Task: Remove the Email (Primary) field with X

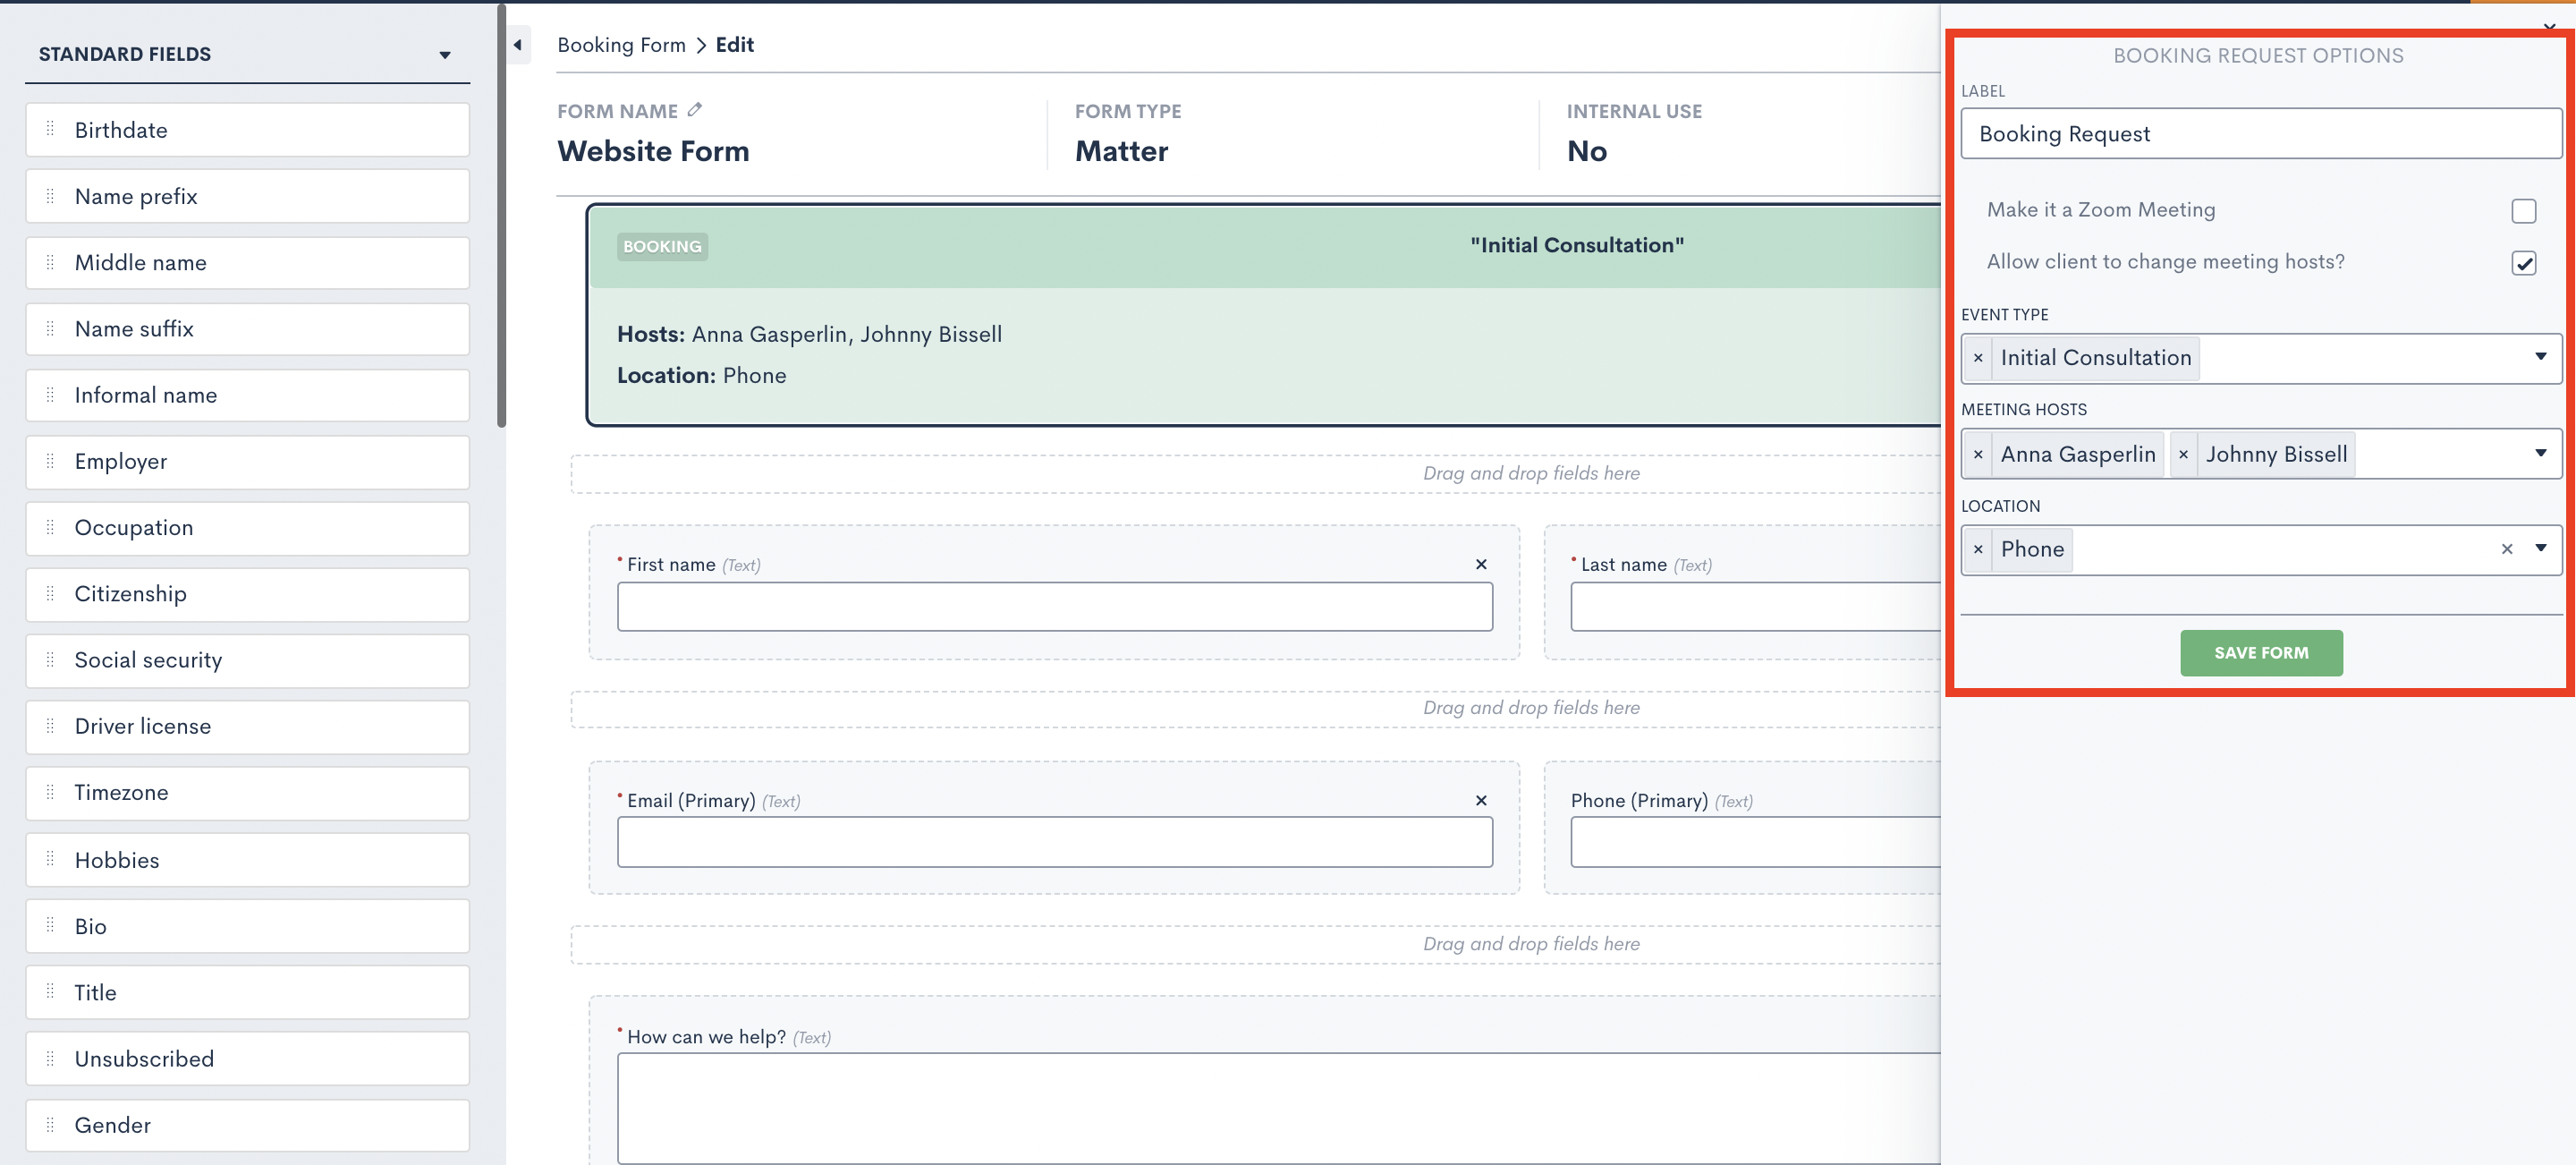Action: (x=1481, y=801)
